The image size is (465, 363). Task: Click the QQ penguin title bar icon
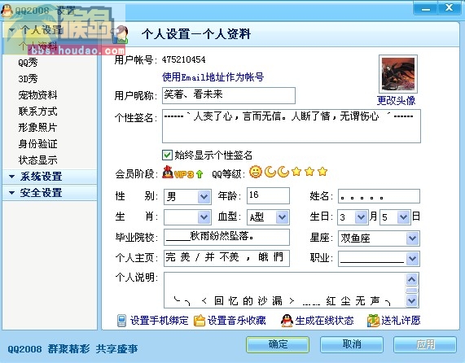click(x=7, y=11)
